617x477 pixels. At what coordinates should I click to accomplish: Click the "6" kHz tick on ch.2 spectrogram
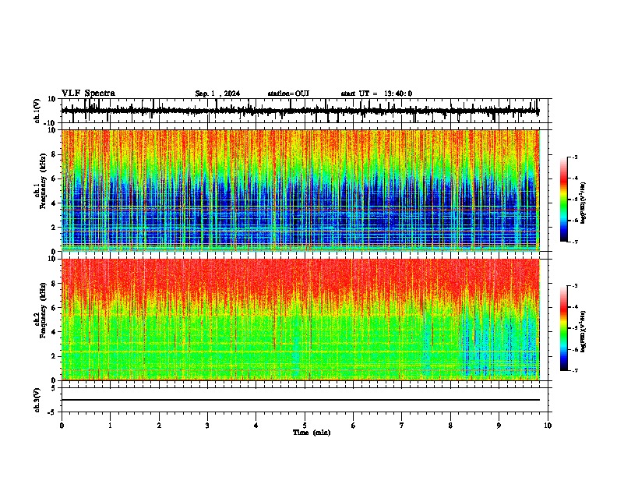click(x=54, y=308)
